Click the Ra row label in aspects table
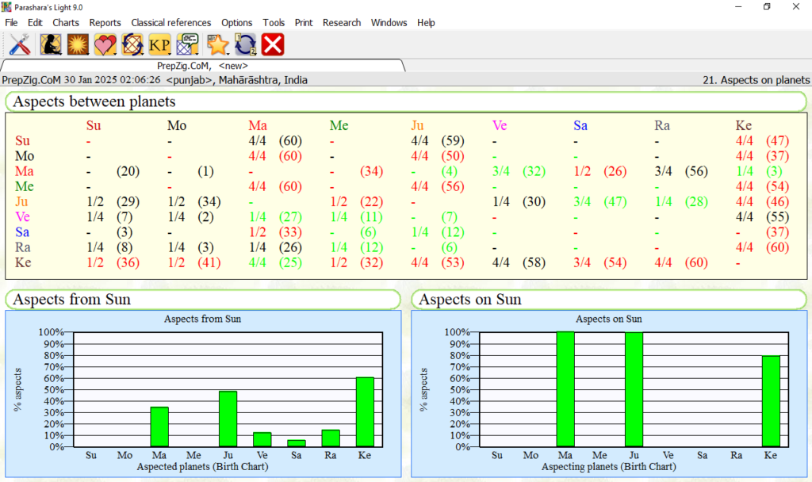812x482 pixels. click(x=23, y=247)
